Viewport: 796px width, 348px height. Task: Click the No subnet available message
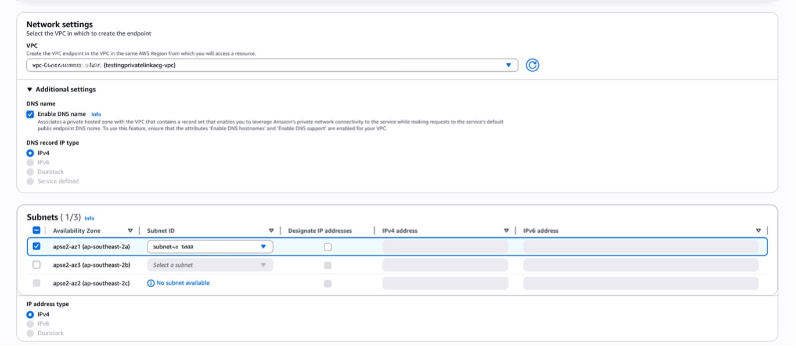(x=183, y=283)
